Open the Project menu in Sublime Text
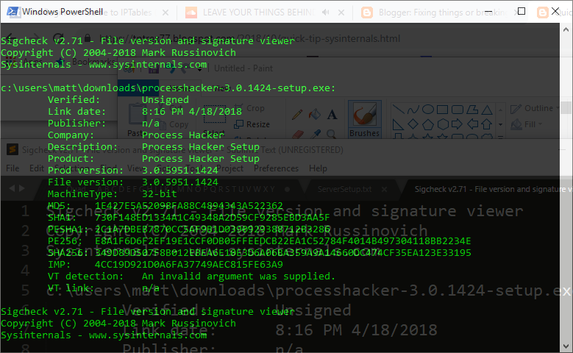 (x=229, y=168)
